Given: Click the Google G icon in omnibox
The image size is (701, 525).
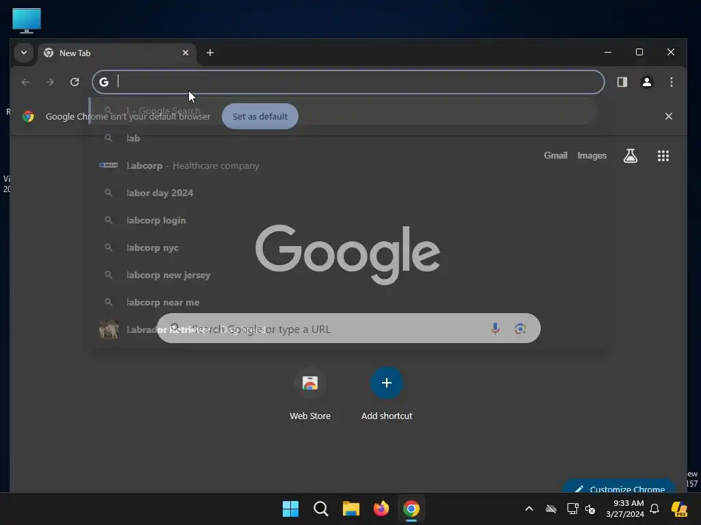Looking at the screenshot, I should (104, 82).
